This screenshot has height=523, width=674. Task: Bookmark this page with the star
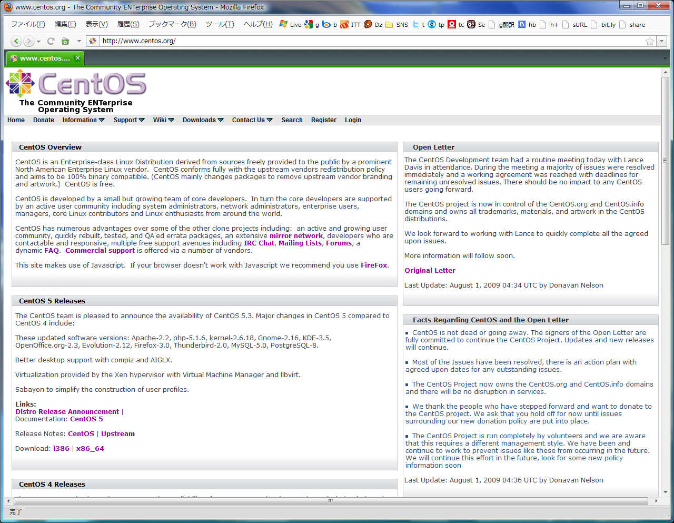click(x=650, y=41)
